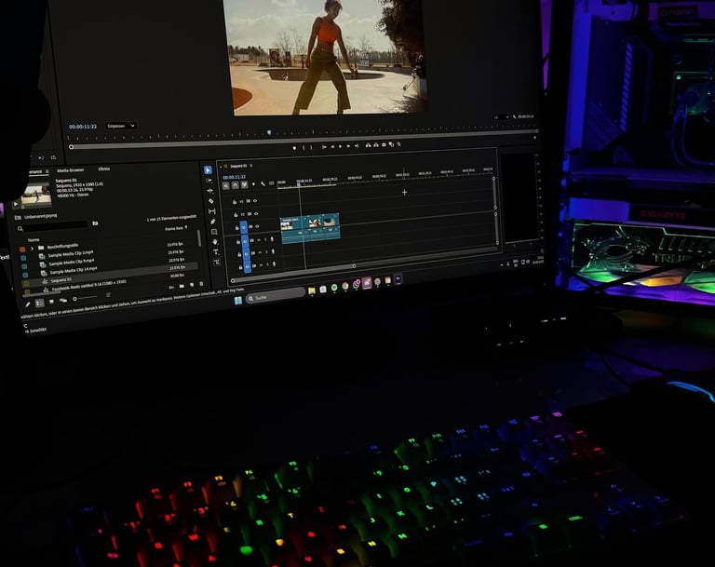Select the Hand tool

pyautogui.click(x=215, y=242)
